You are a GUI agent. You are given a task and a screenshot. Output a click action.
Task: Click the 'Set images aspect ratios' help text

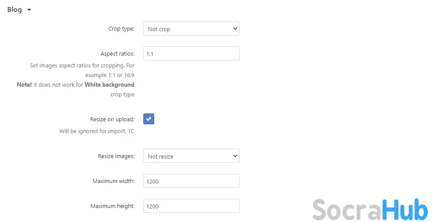82,65
